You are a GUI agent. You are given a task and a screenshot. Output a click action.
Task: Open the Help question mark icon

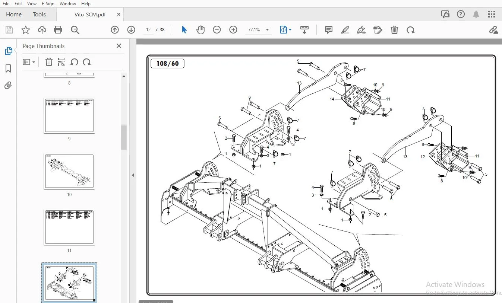tap(461, 15)
